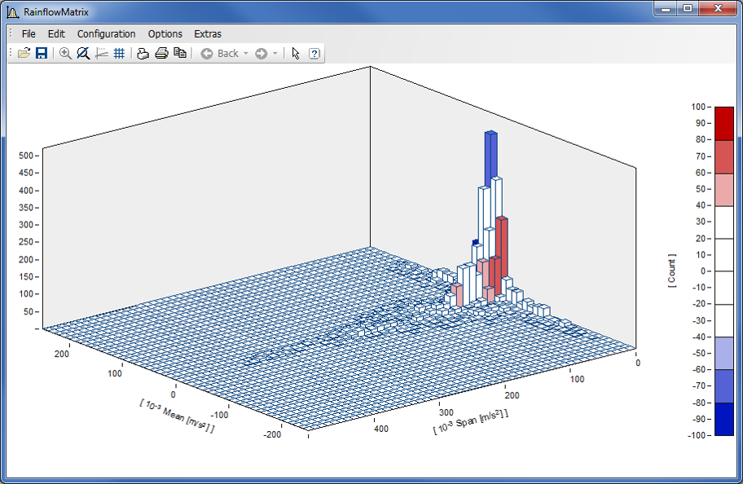Save using the floppy disk icon

(x=41, y=53)
